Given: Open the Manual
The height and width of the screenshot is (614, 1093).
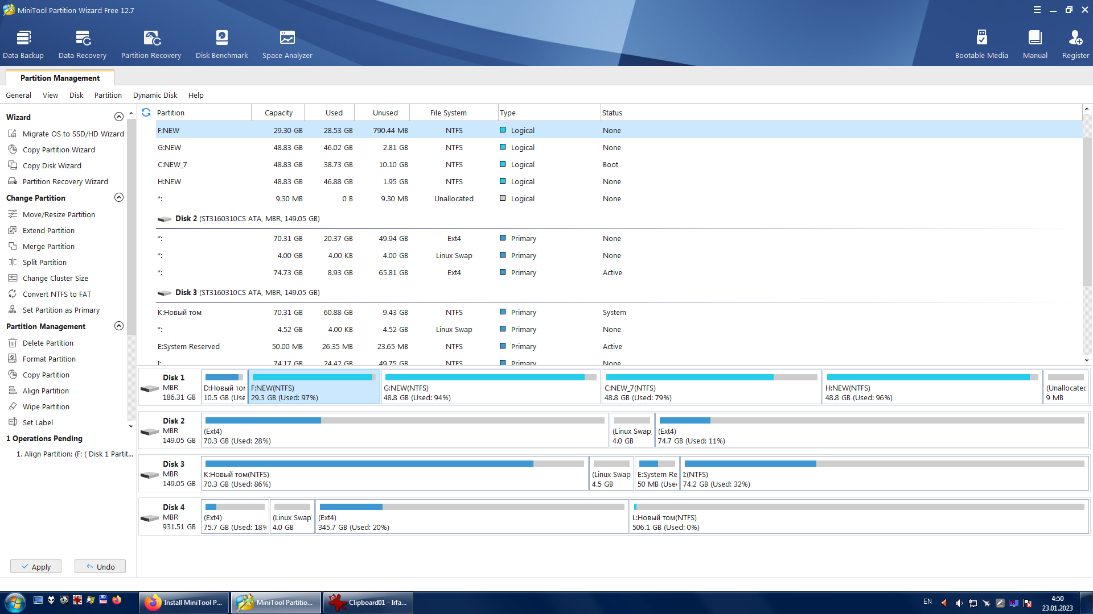Looking at the screenshot, I should (1035, 44).
